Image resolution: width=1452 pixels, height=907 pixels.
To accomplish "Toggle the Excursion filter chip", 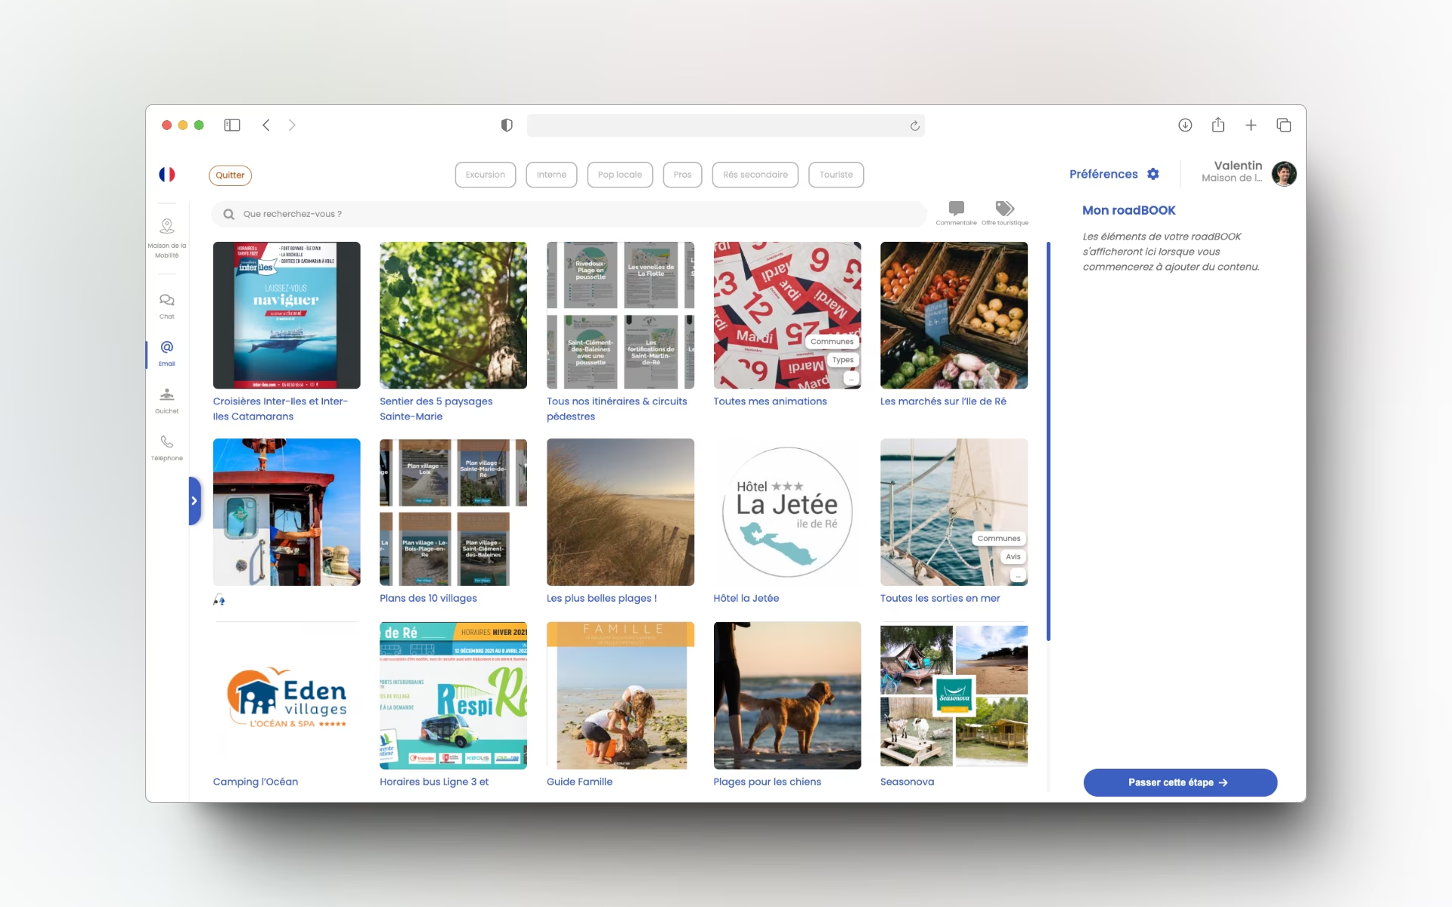I will click(485, 175).
